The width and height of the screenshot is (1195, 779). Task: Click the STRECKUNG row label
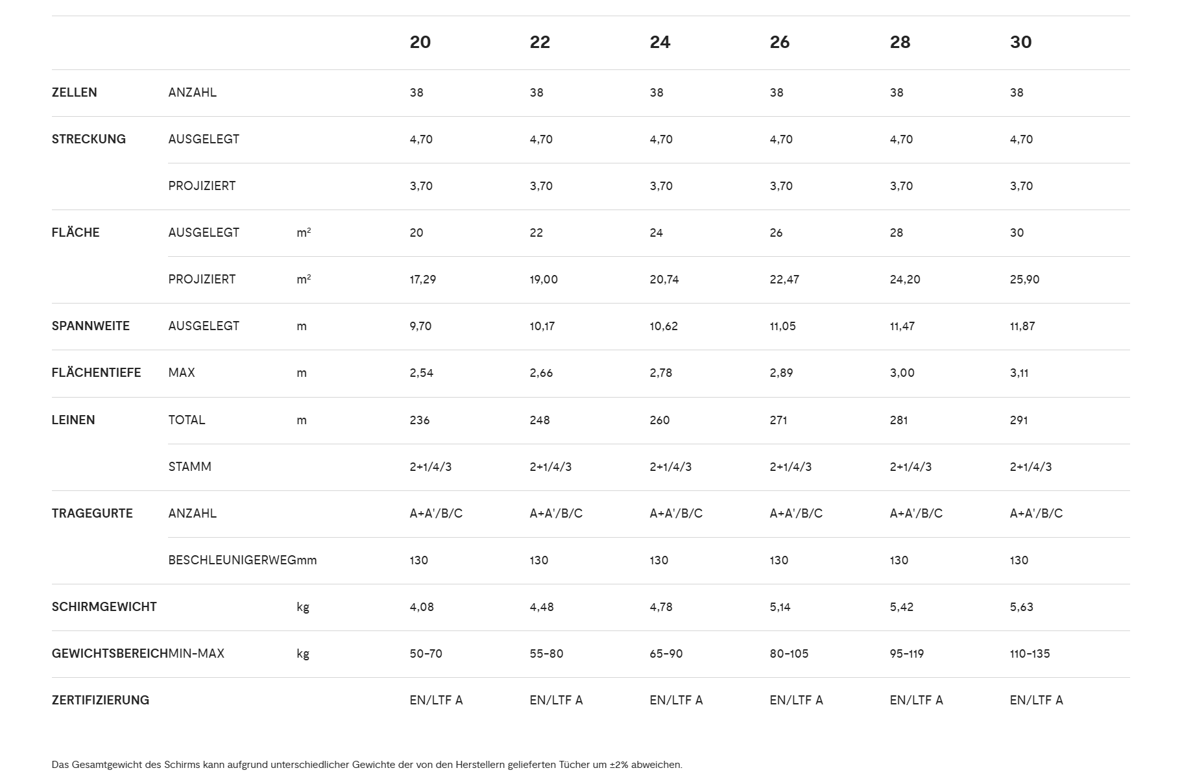tap(89, 139)
